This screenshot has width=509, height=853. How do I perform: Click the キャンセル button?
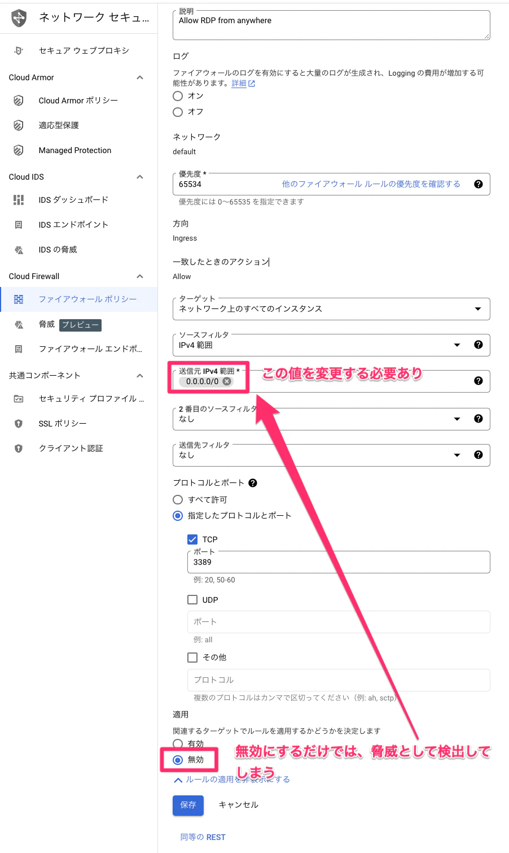click(x=238, y=805)
